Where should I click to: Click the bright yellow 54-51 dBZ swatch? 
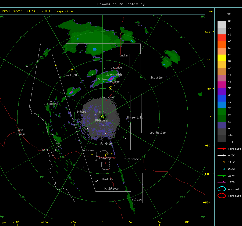222,58
